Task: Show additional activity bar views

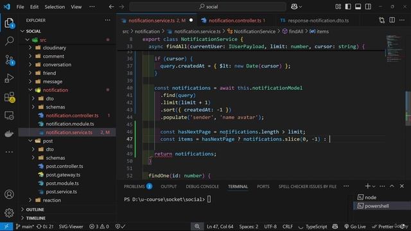Action: [x=9, y=151]
